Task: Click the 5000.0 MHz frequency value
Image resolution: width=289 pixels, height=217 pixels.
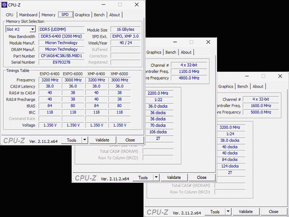Action: (x=261, y=112)
